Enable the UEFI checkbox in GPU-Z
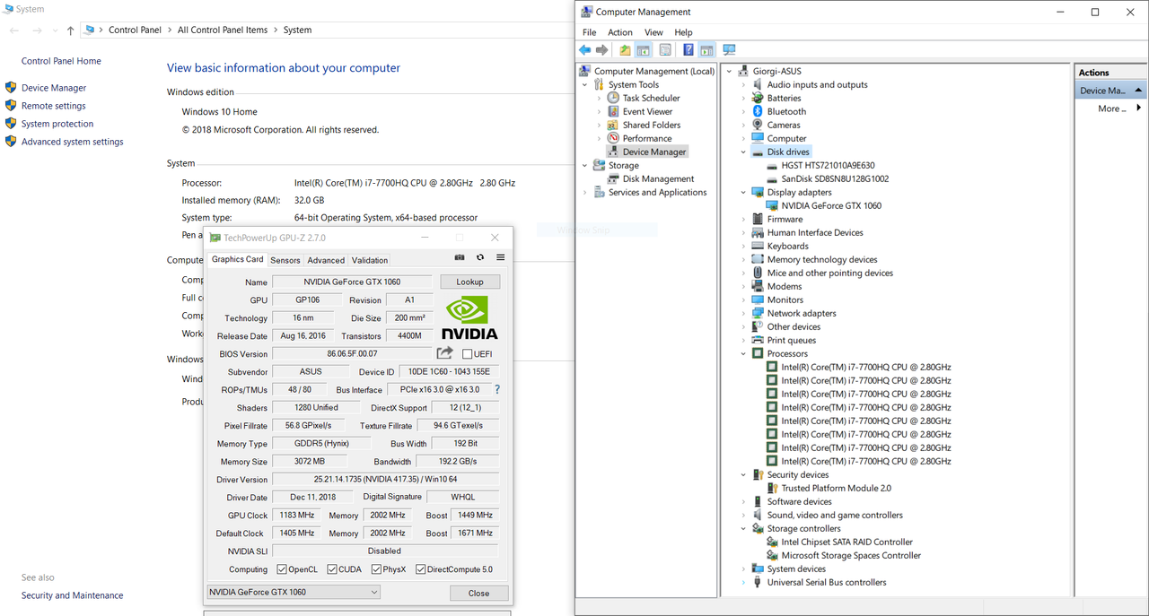Screen dimensions: 1149x616 [x=468, y=354]
